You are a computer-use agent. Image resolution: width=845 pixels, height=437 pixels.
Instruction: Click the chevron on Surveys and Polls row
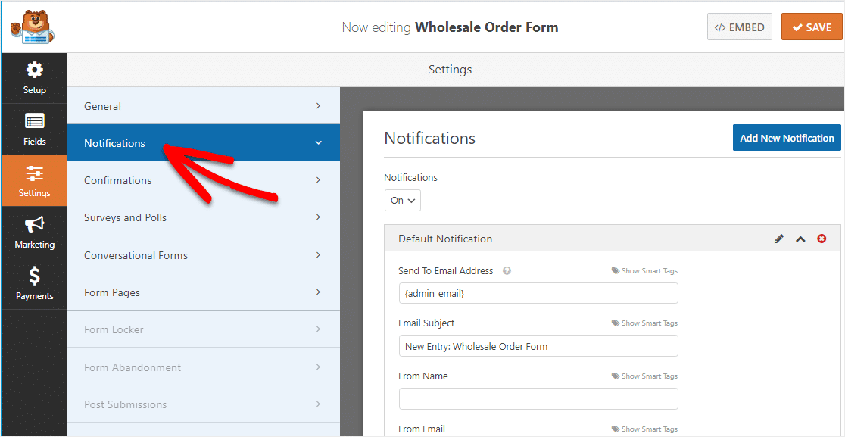pos(319,217)
